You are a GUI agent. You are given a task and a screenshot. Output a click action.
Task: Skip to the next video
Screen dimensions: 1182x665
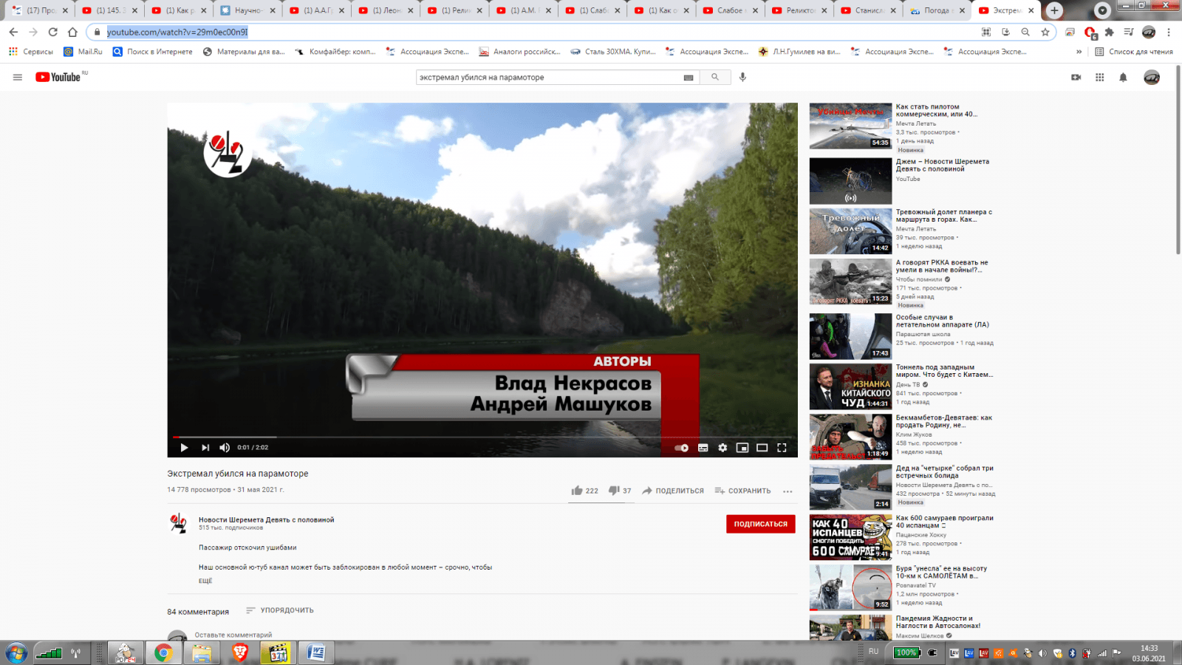coord(205,448)
